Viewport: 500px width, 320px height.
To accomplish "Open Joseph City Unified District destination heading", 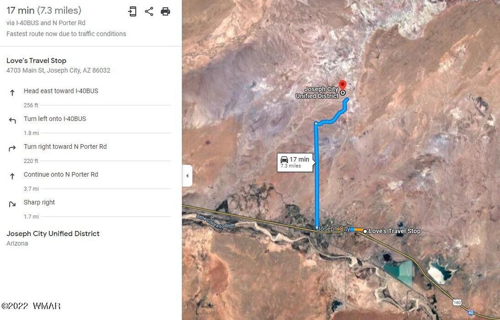I will point(53,234).
